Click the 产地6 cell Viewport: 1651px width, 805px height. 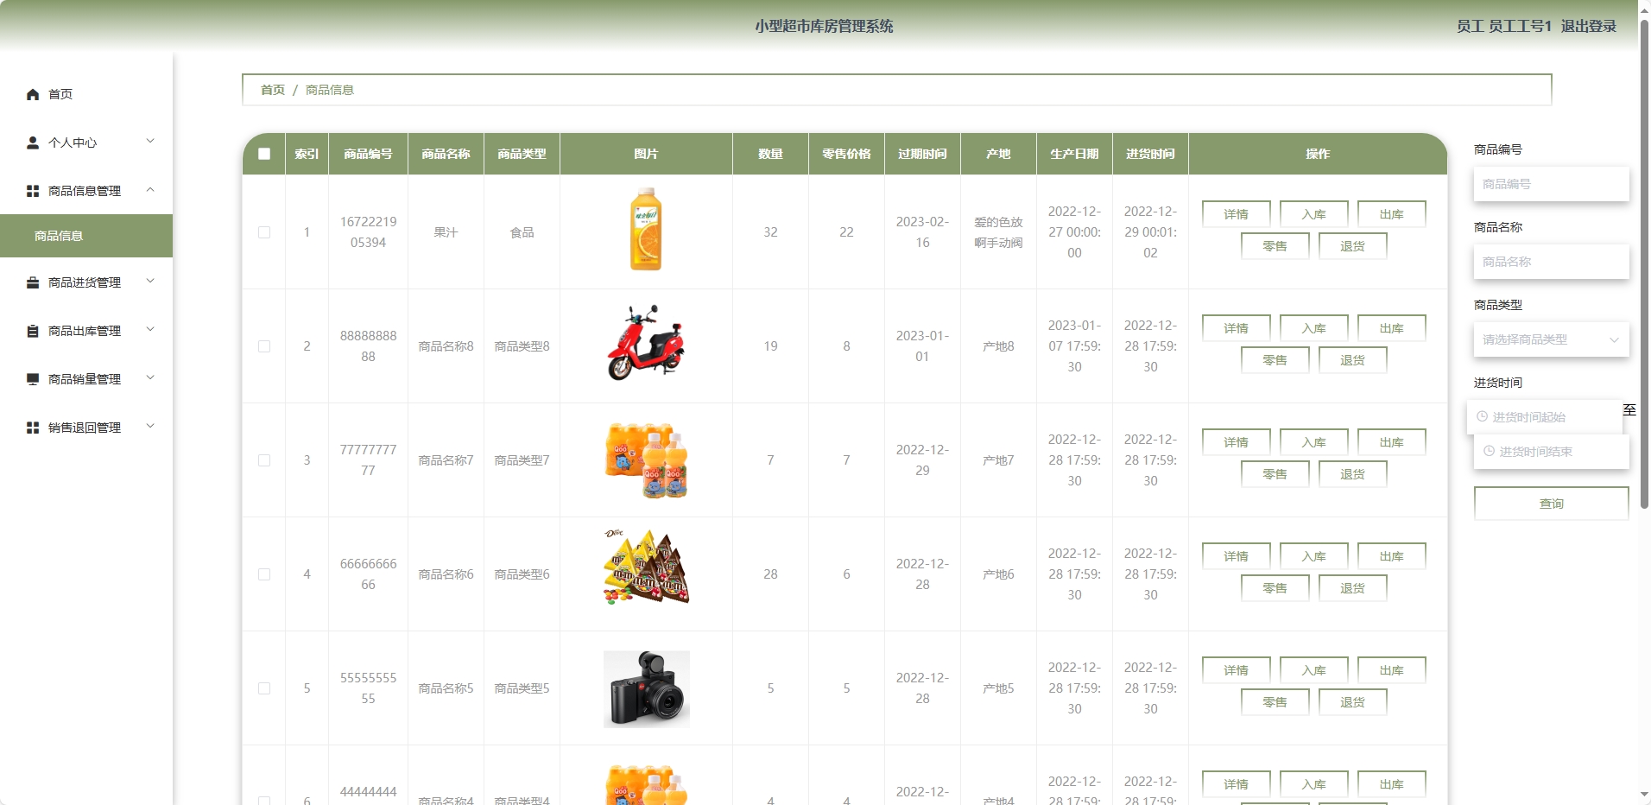click(x=998, y=574)
